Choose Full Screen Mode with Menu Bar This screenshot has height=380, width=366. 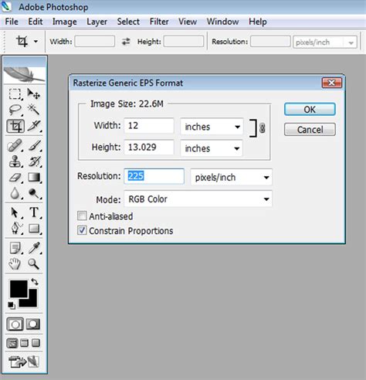[24, 343]
